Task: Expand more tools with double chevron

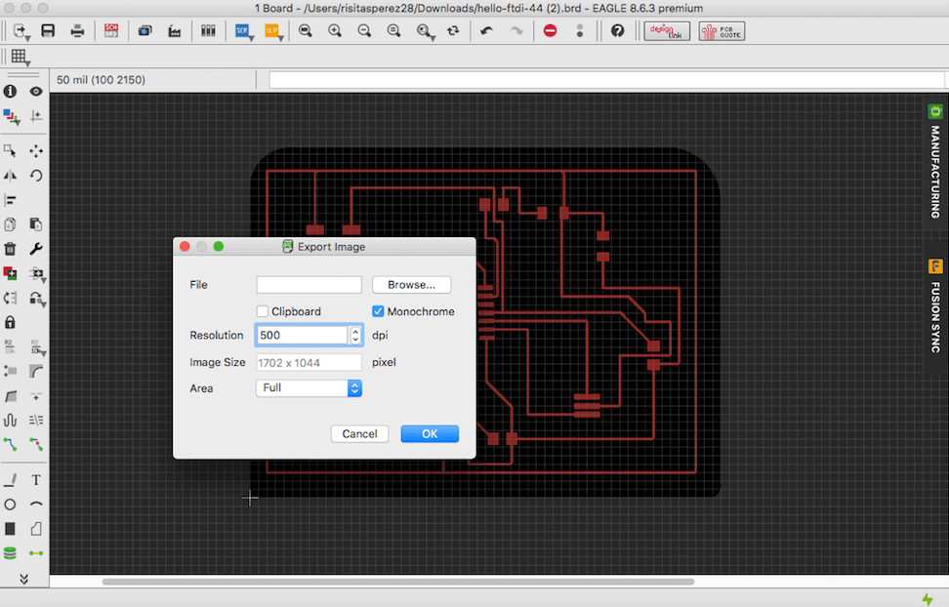Action: coord(23,579)
